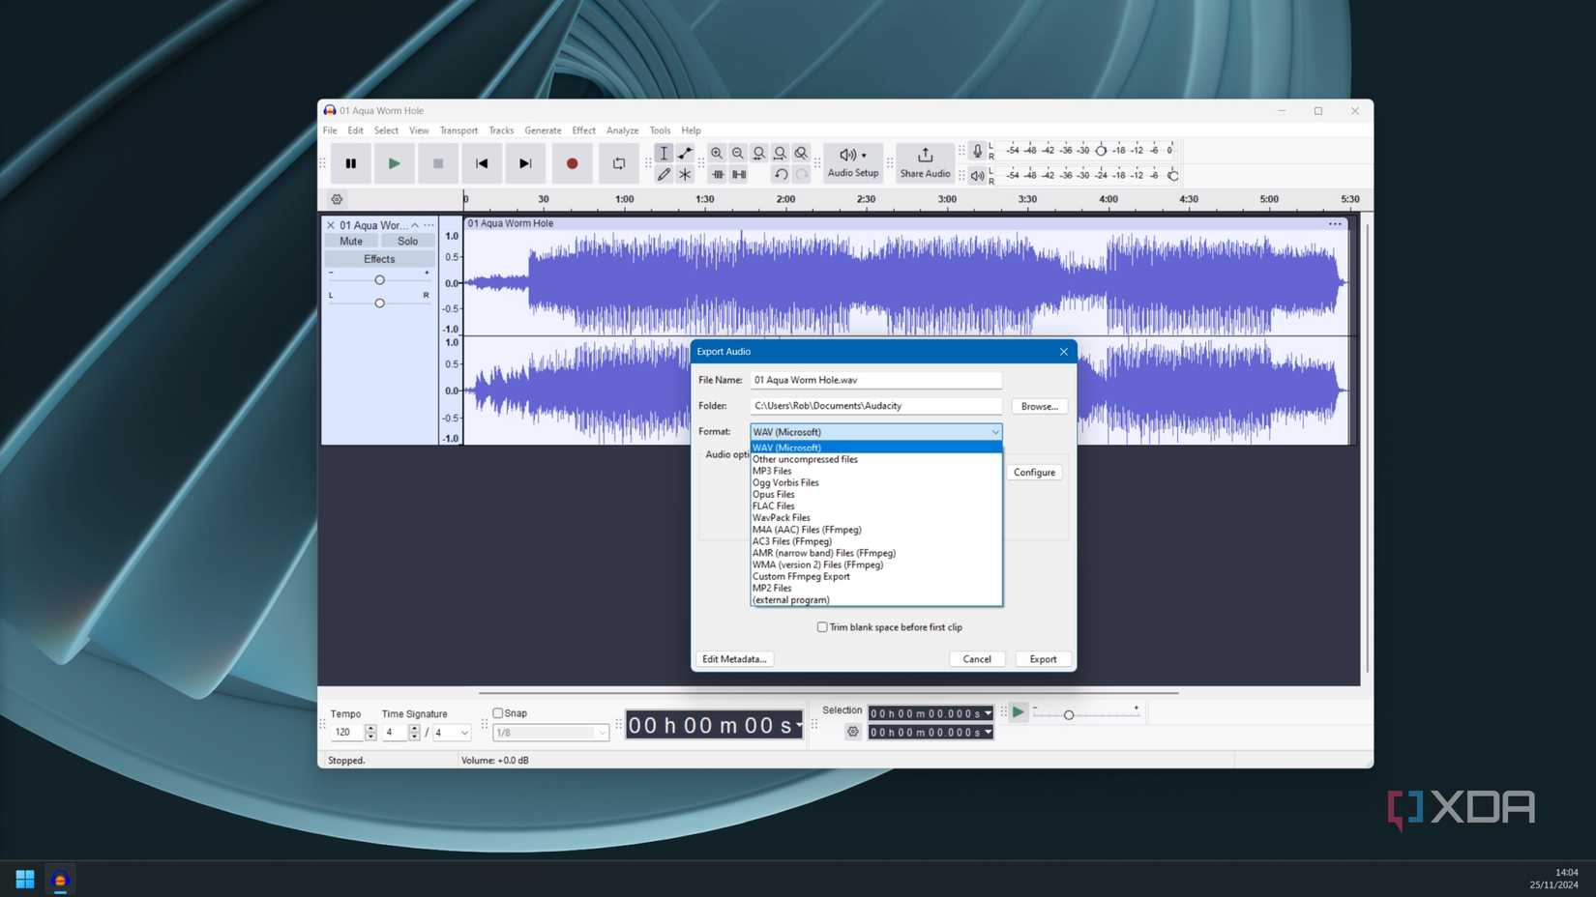Click the Share Audio button
The height and width of the screenshot is (897, 1596).
tap(925, 161)
